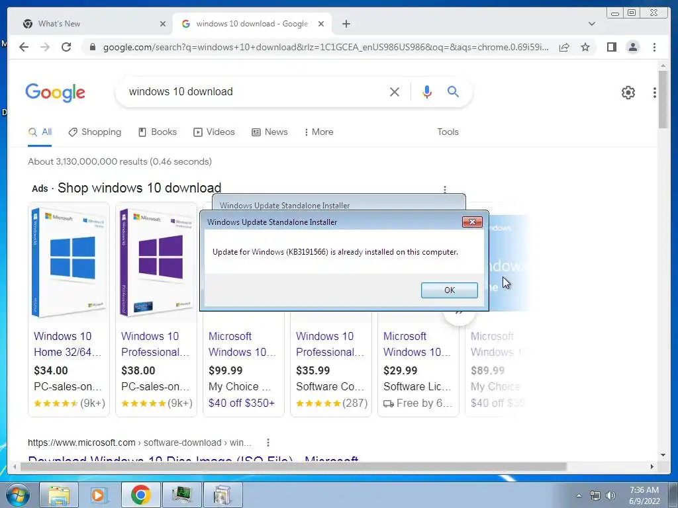
Task: Show hidden system tray icons
Action: 579,495
